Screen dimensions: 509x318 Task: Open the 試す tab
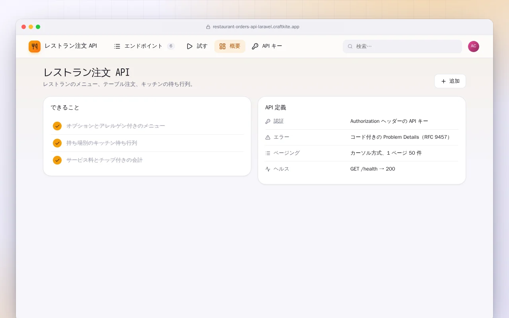197,46
